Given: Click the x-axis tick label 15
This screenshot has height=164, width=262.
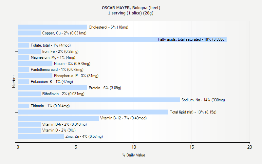Looking at the screenshot, I should tap(192, 147).
